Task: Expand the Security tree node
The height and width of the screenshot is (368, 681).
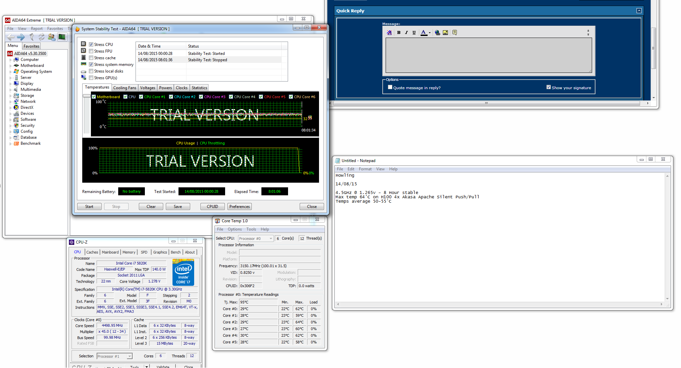Action: coord(10,126)
